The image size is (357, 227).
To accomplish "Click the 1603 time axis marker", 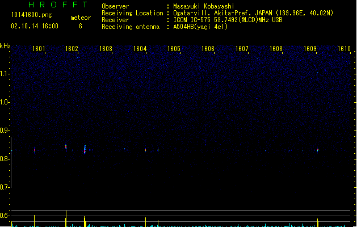I will (106, 49).
